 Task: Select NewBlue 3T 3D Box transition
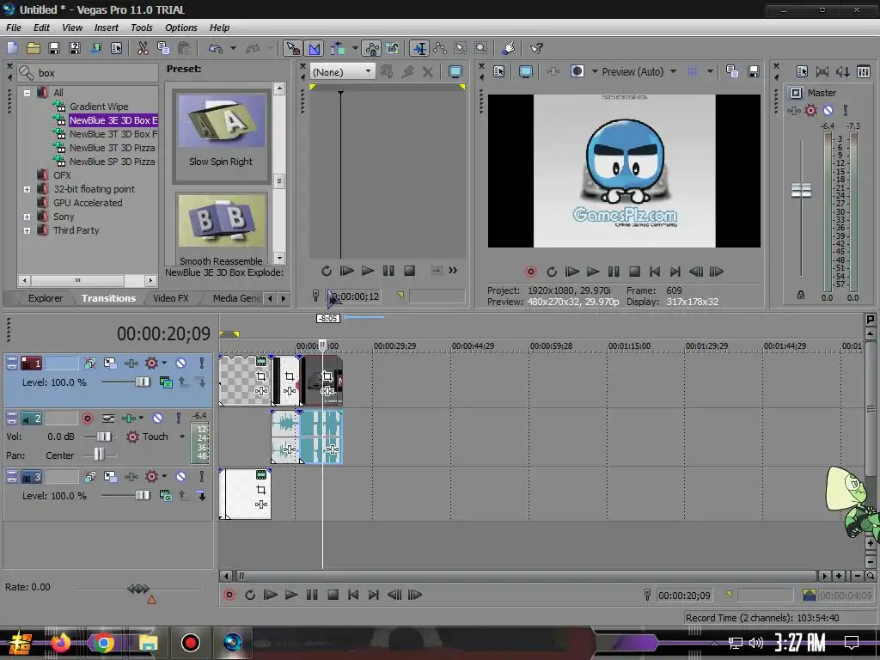coord(113,134)
